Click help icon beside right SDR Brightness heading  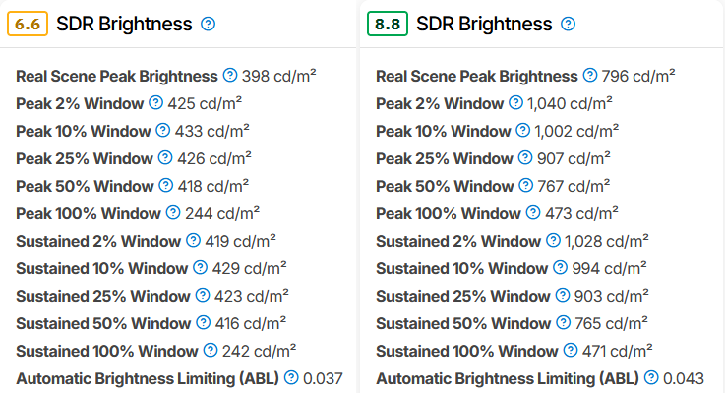click(568, 24)
